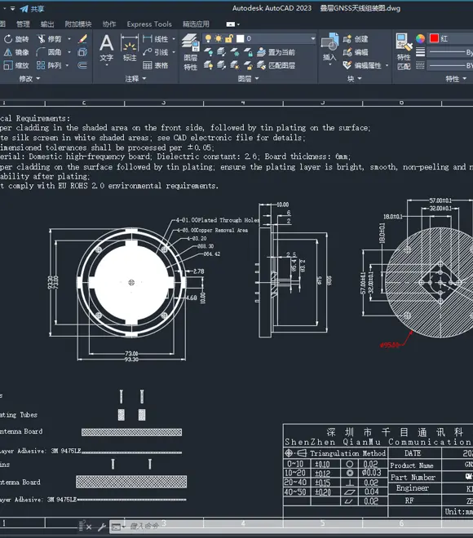The width and height of the screenshot is (473, 538).
Task: Open the ribbon minimize options button
Action: (x=233, y=24)
